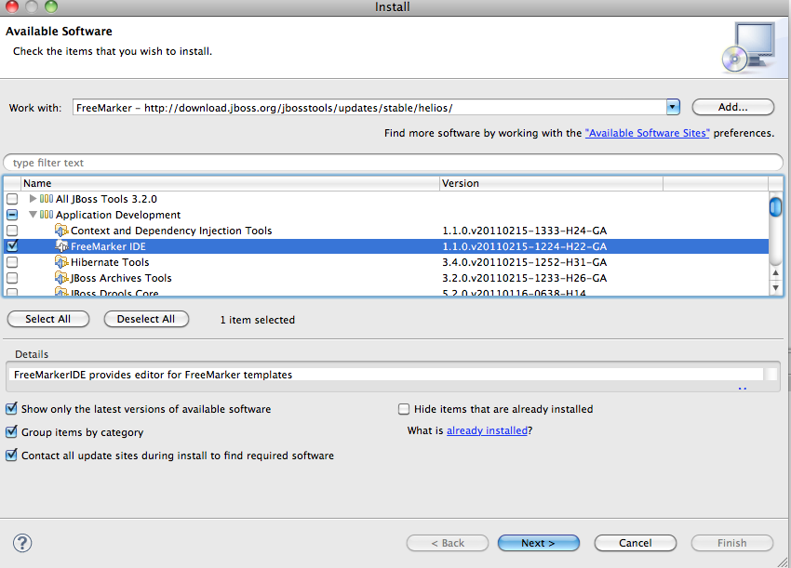Image resolution: width=791 pixels, height=568 pixels.
Task: Click the install wizard computer and CD graphic
Action: click(748, 46)
